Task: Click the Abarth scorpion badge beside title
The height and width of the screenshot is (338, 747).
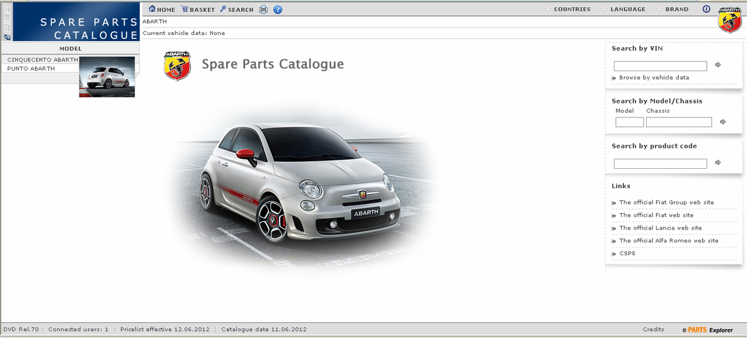Action: [x=177, y=65]
